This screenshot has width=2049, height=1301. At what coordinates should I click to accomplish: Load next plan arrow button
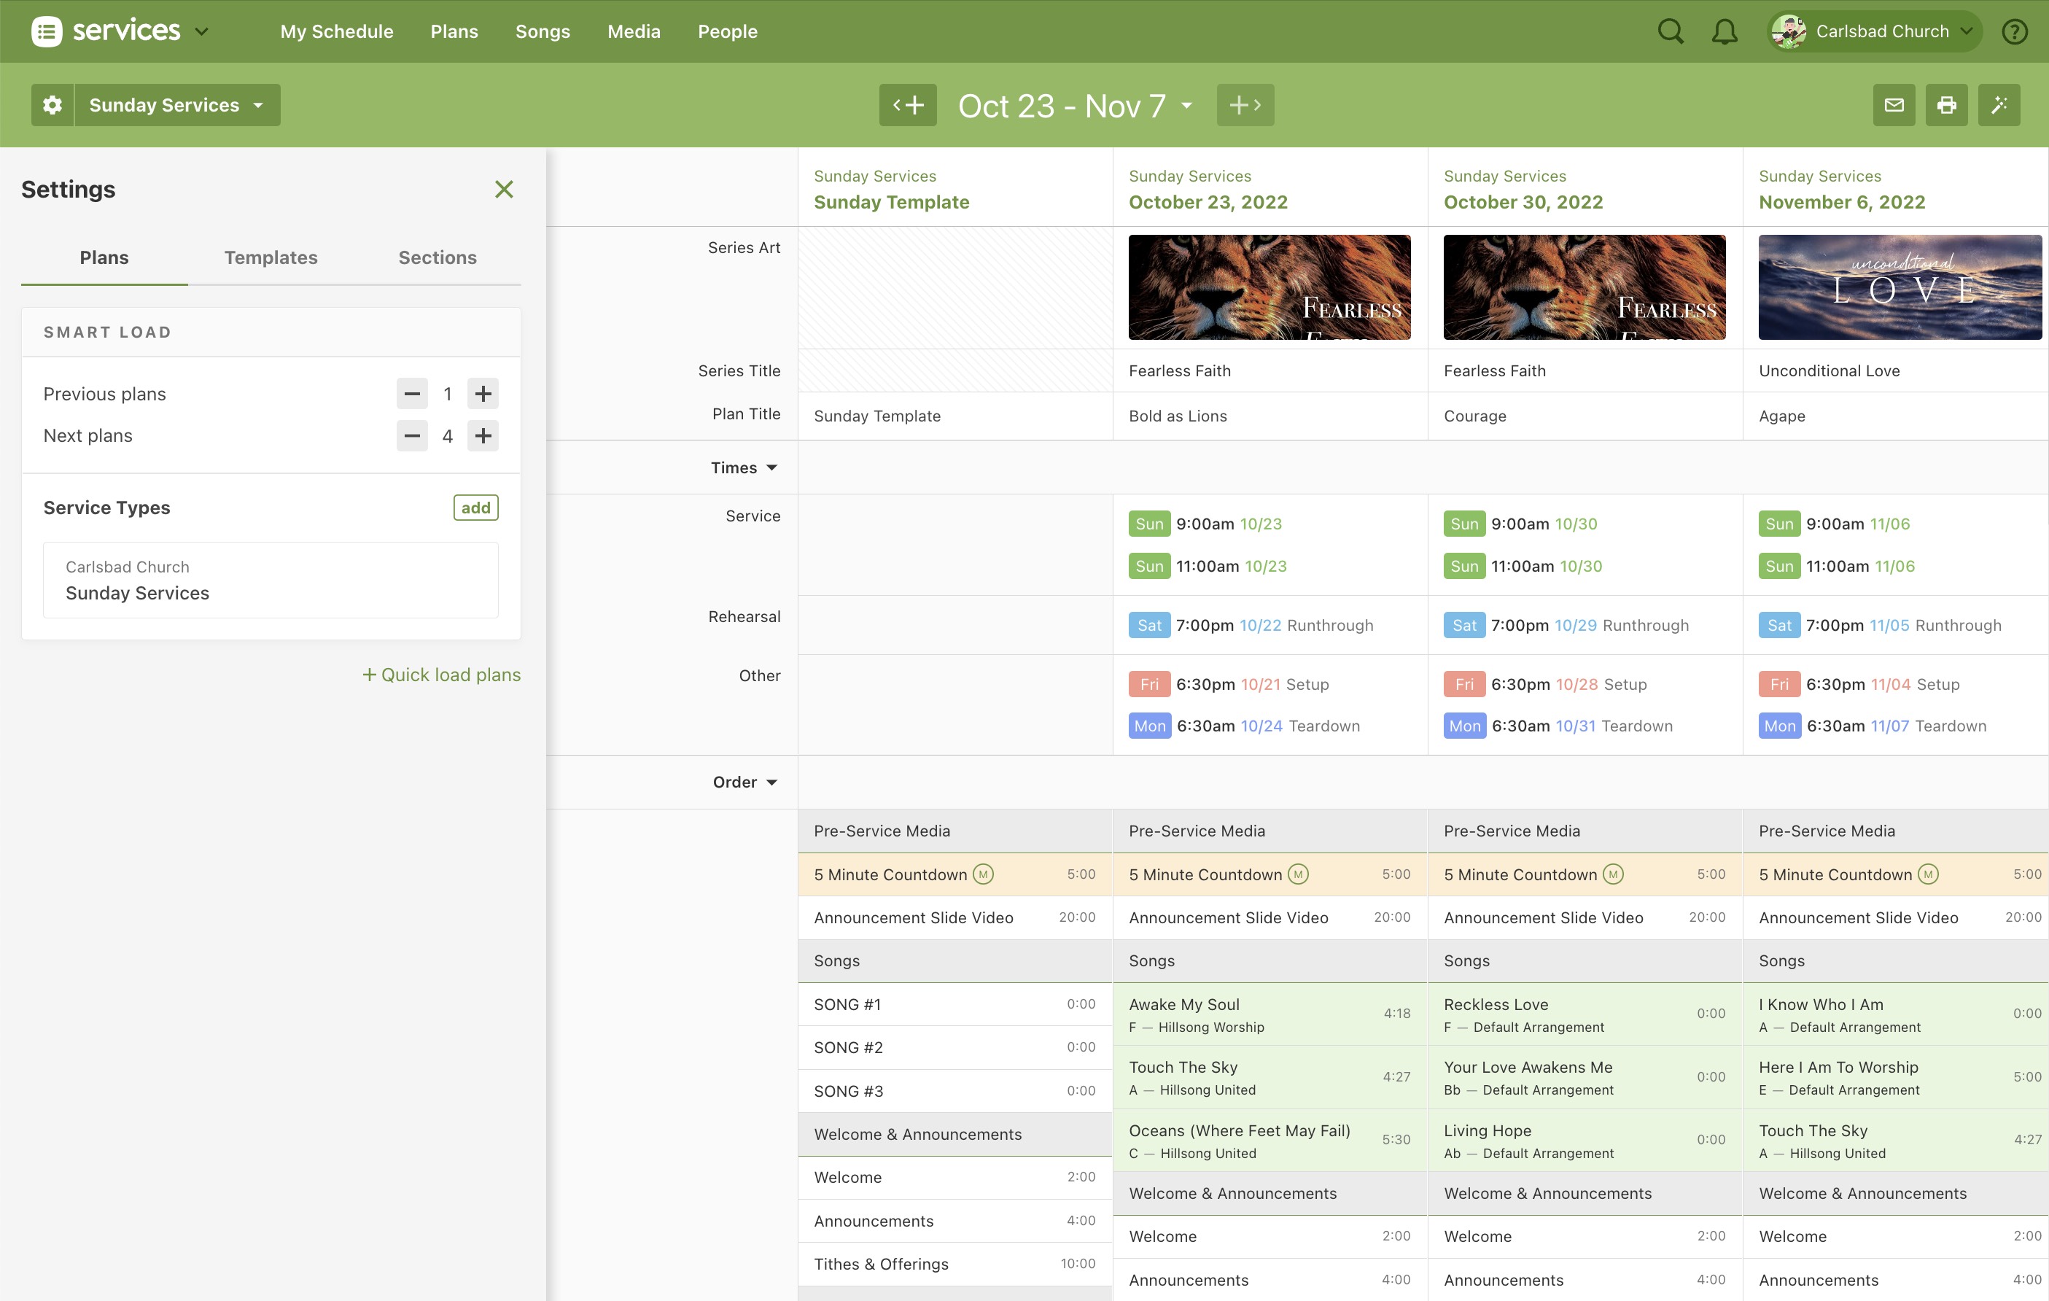(1245, 105)
